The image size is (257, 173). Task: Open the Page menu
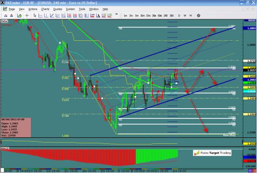12,9
